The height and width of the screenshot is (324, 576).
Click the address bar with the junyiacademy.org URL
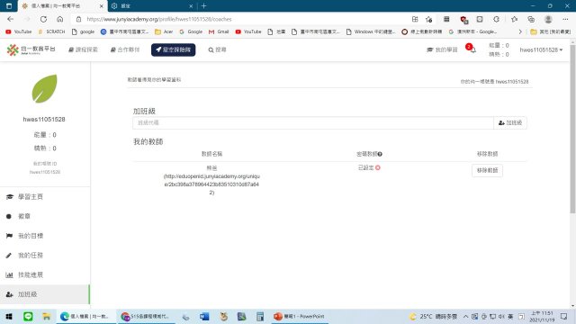click(x=159, y=19)
